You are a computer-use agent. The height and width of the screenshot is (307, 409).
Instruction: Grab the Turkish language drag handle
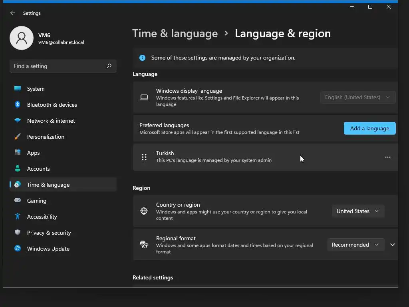click(144, 157)
